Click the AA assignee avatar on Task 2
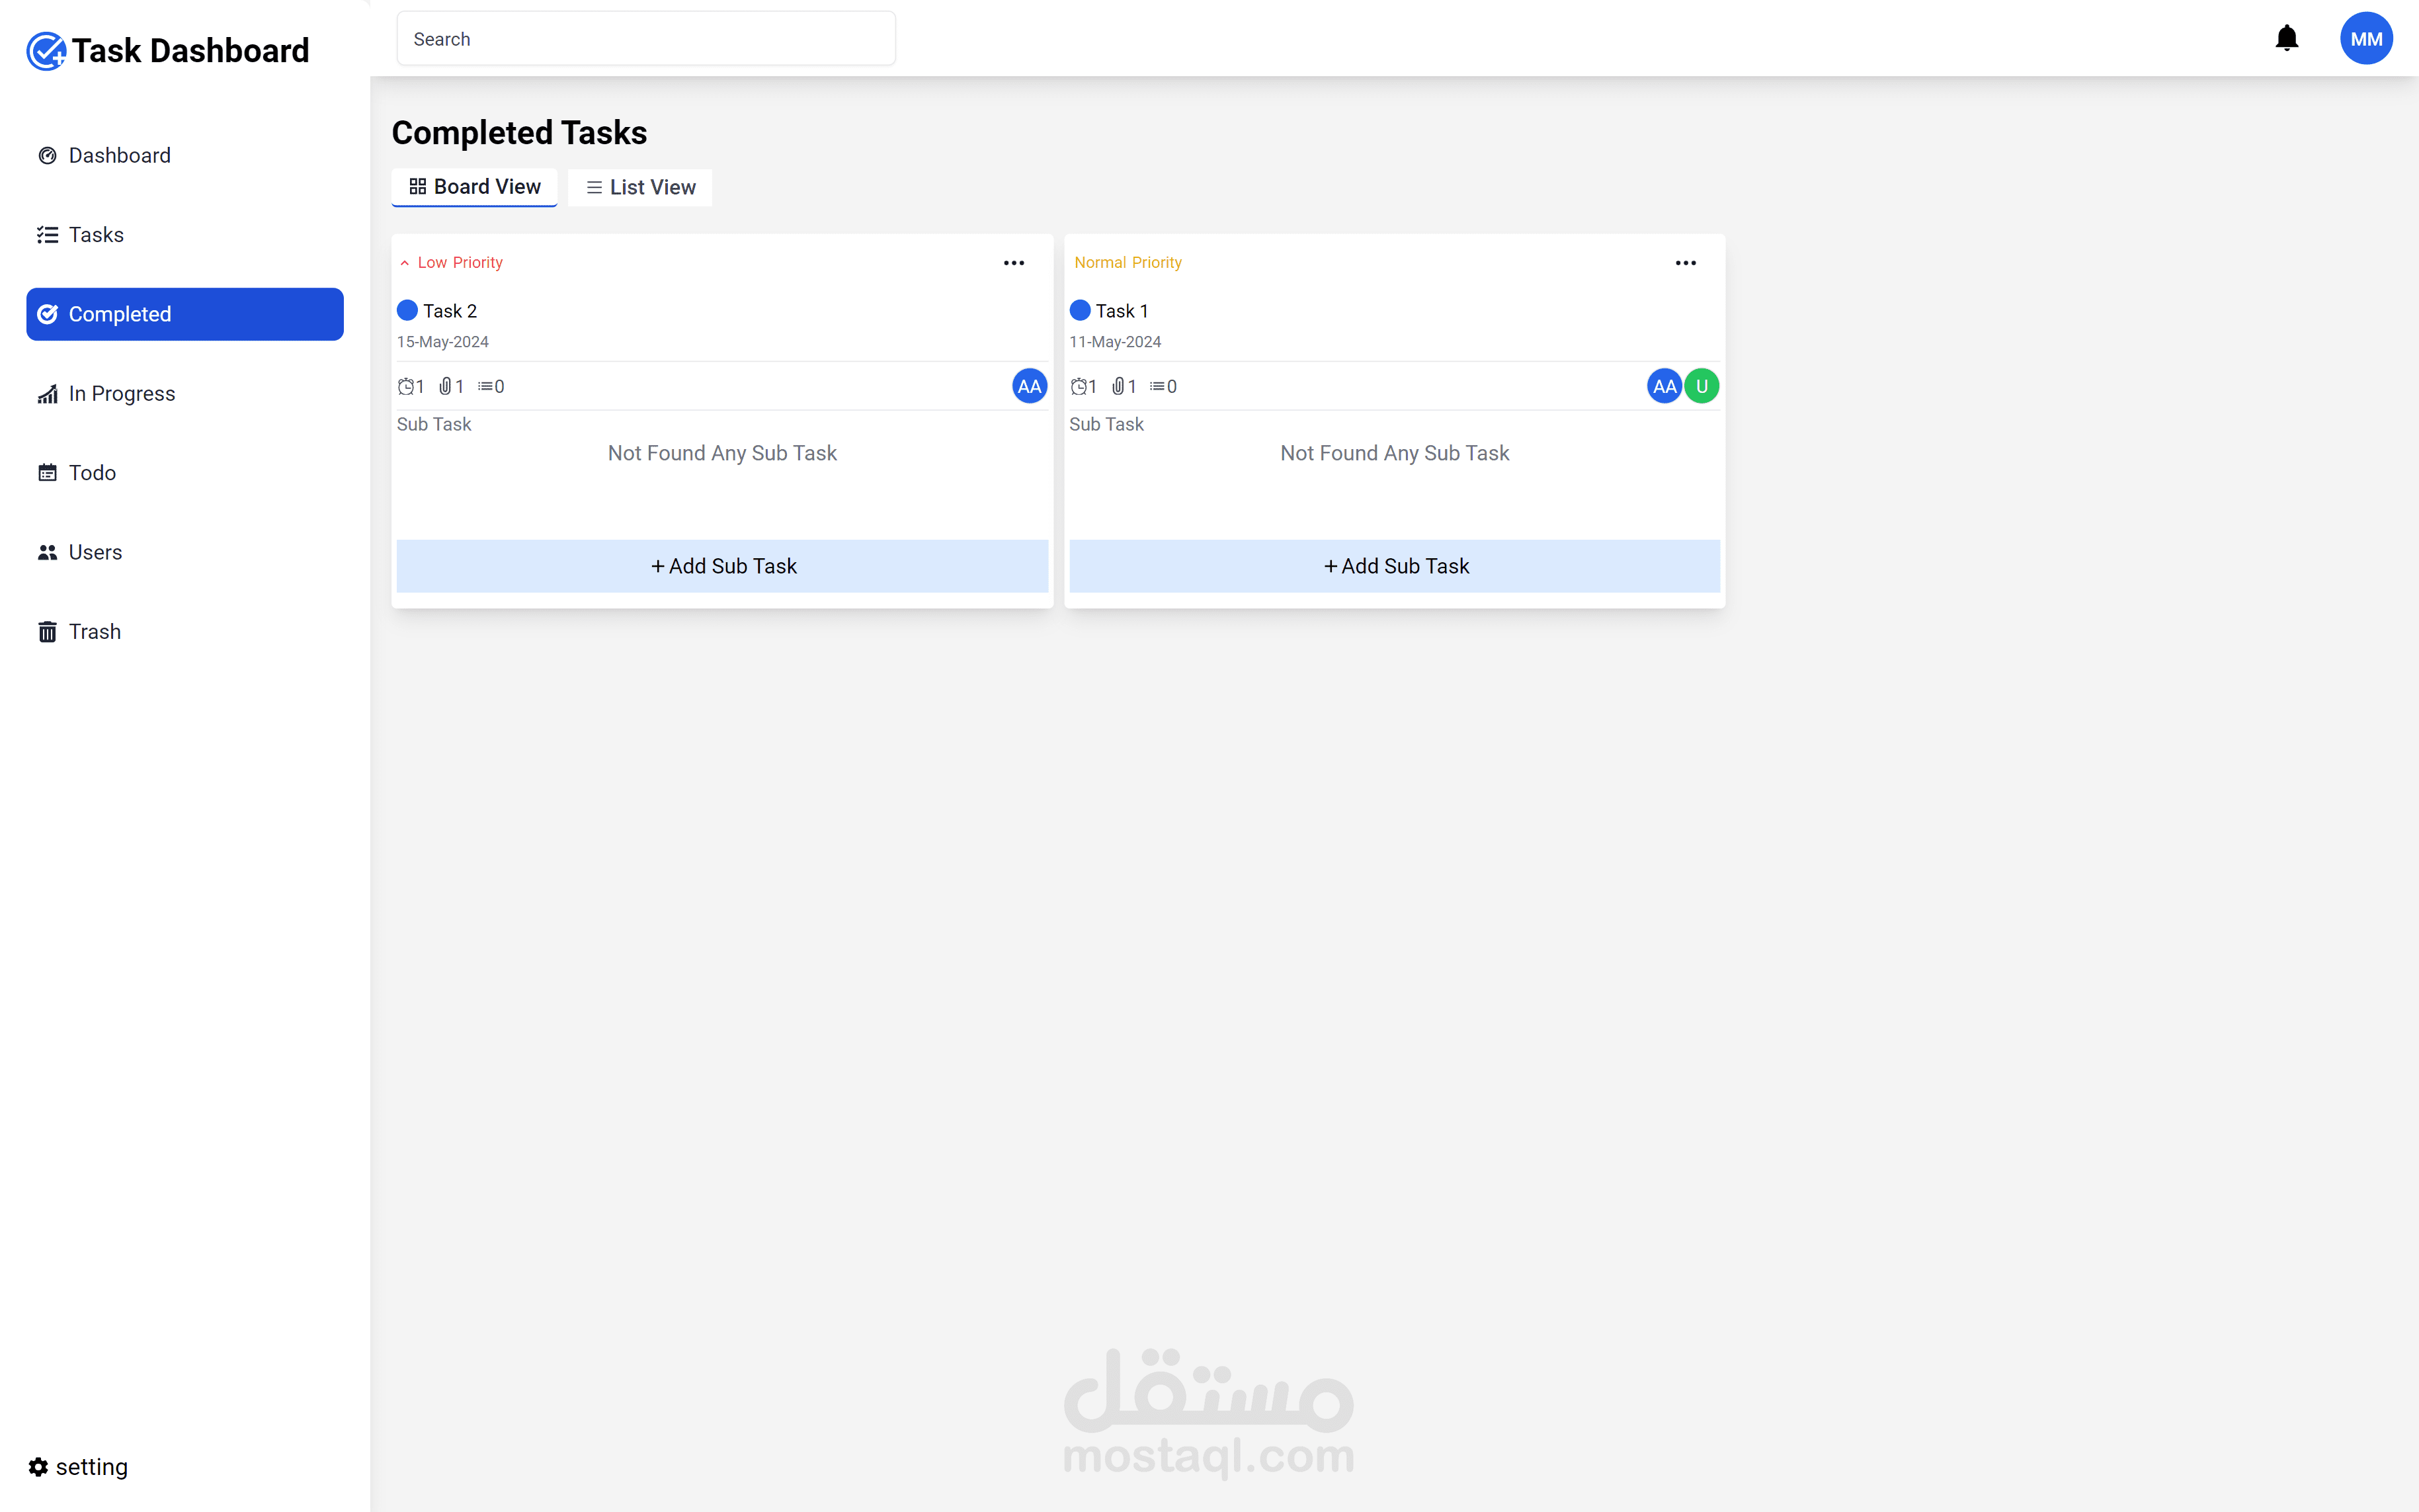The image size is (2419, 1512). (1028, 386)
